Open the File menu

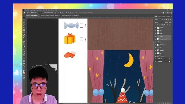pos(26,10)
